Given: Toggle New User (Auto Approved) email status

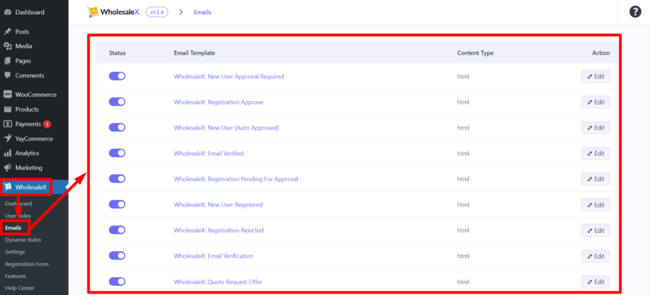Looking at the screenshot, I should 117,127.
